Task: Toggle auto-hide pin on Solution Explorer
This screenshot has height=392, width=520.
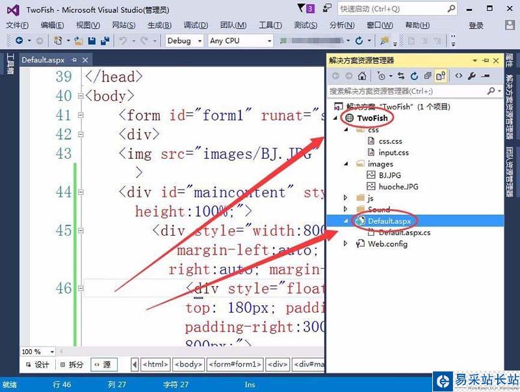Action: [486, 61]
